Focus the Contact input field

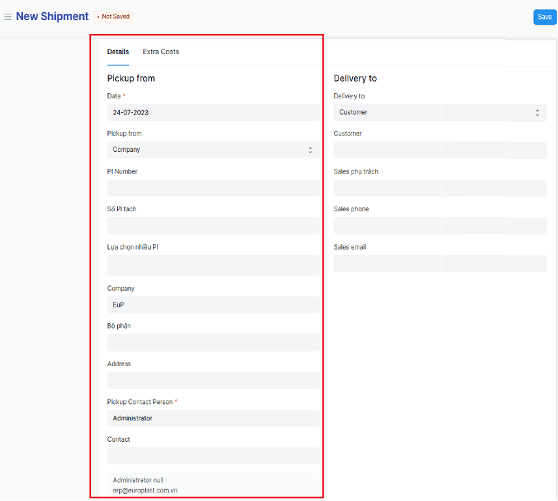pyautogui.click(x=213, y=456)
